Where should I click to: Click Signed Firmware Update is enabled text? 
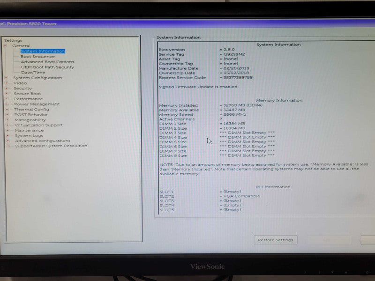[198, 87]
